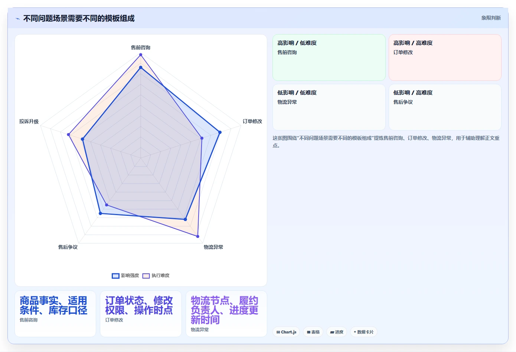Click the title 不同问题场景需要不同的模板组成
The height and width of the screenshot is (352, 516).
tap(79, 18)
